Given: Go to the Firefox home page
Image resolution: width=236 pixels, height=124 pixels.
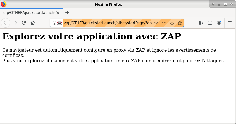Looking at the screenshot, I should [33, 23].
